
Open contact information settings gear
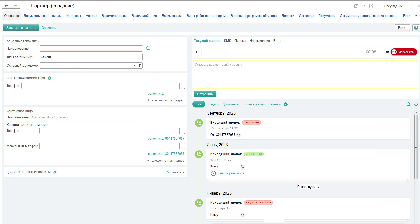click(50, 78)
